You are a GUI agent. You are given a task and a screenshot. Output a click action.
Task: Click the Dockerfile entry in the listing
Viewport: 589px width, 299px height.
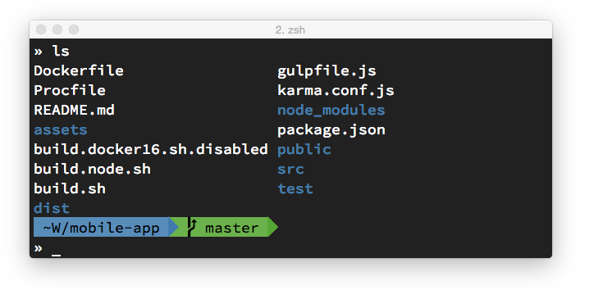click(79, 70)
